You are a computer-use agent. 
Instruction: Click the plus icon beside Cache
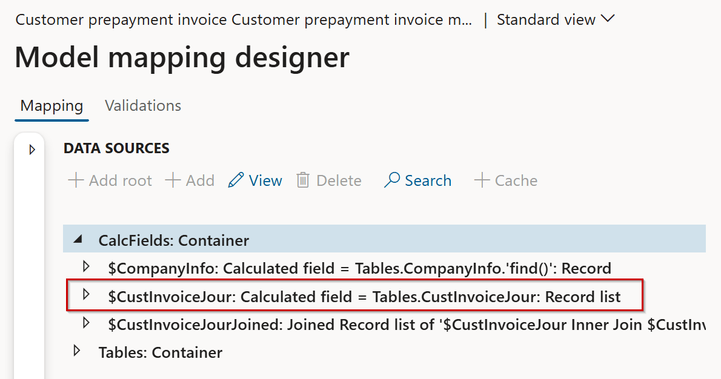click(482, 180)
